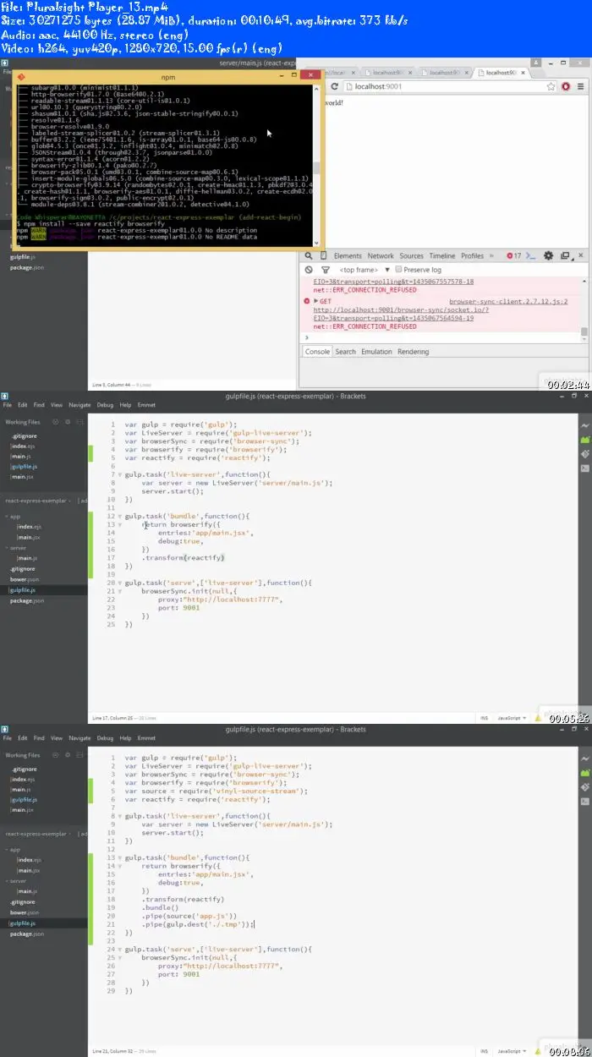
Task: Open the Find menu in third screenshot
Action: [x=40, y=738]
